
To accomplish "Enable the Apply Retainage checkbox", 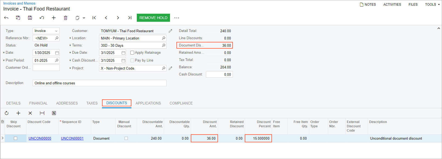I will click(132, 53).
